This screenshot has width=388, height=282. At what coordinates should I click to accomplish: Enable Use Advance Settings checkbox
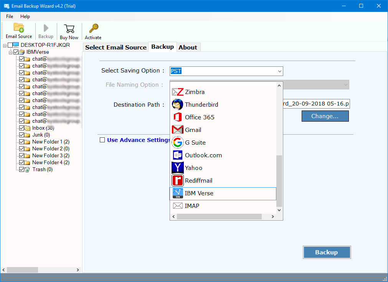[102, 140]
